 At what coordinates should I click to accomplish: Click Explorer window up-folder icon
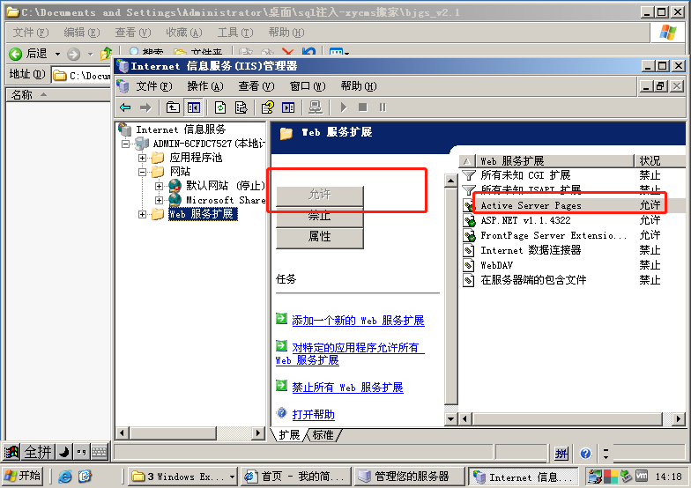coord(106,54)
